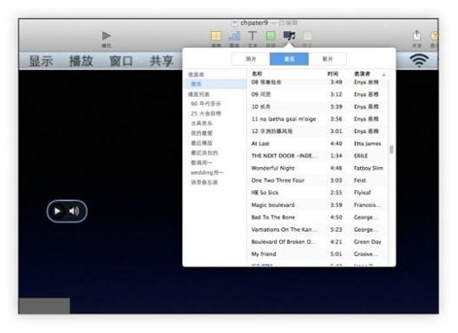Open the 共享 menu
The height and width of the screenshot is (333, 458).
(162, 61)
